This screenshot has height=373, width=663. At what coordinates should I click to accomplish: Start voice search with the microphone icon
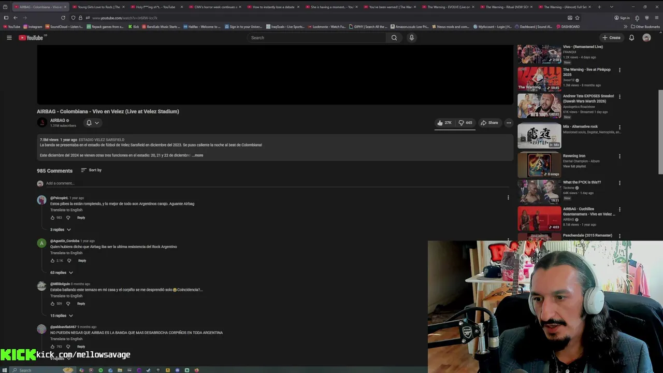(x=412, y=37)
